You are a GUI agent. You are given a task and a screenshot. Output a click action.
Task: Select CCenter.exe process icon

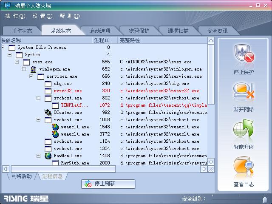pyautogui.click(x=48, y=112)
